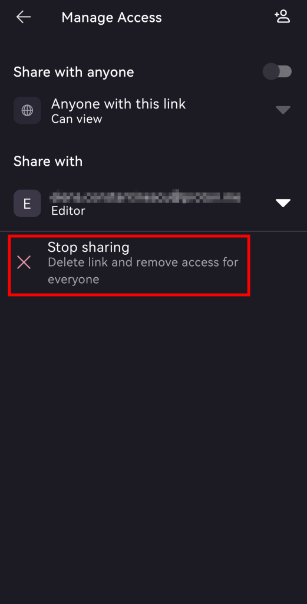
Task: Tap the pink X stop sharing icon
Action: coord(24,262)
